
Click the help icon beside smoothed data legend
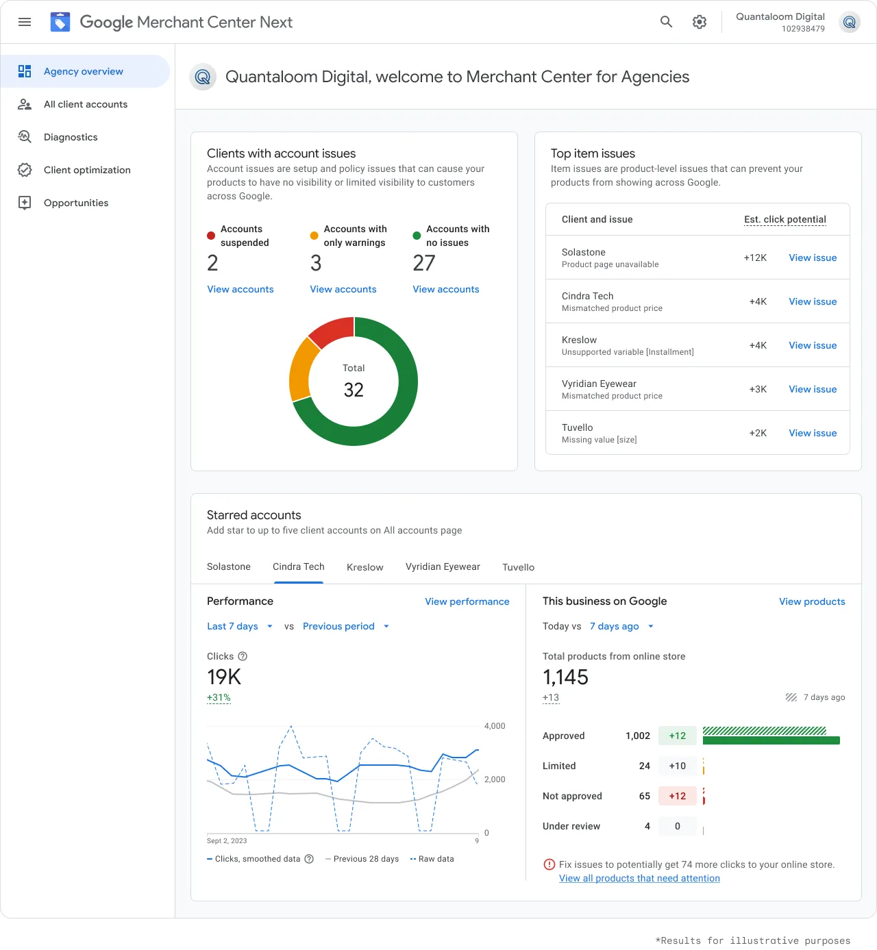point(309,859)
